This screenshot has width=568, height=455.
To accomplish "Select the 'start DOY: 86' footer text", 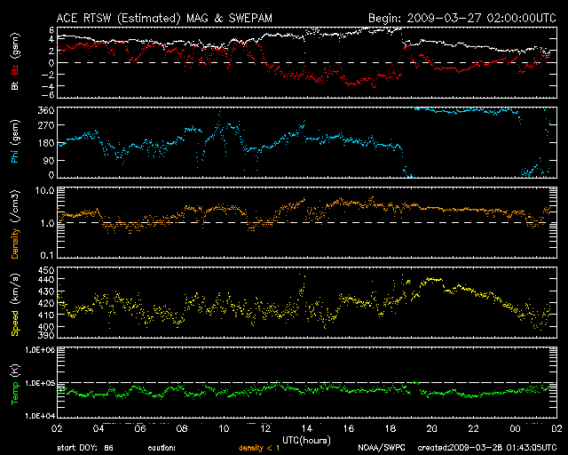I will [85, 448].
